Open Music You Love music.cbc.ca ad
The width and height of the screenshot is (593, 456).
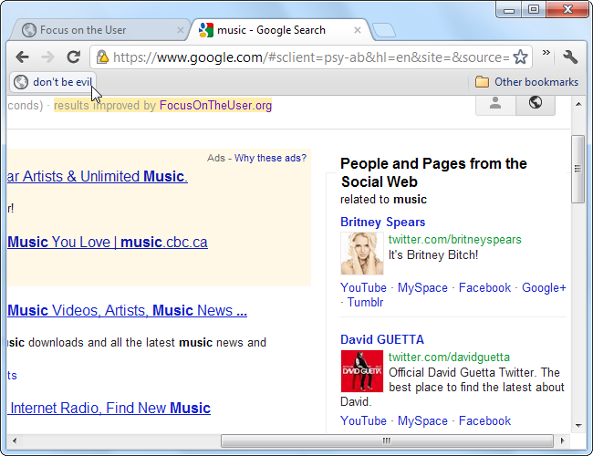coord(108,242)
